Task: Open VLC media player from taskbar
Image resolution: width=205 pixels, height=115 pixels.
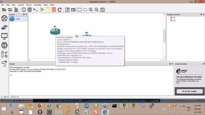Action: pyautogui.click(x=68, y=106)
